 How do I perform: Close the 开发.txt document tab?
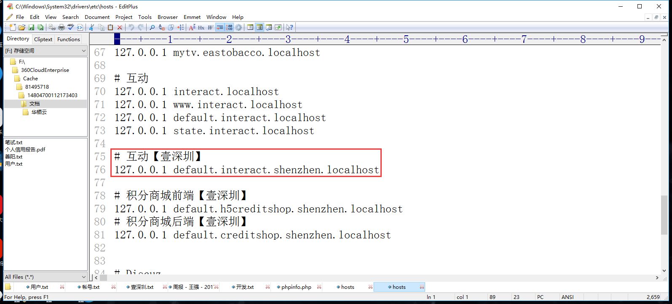tap(268, 287)
